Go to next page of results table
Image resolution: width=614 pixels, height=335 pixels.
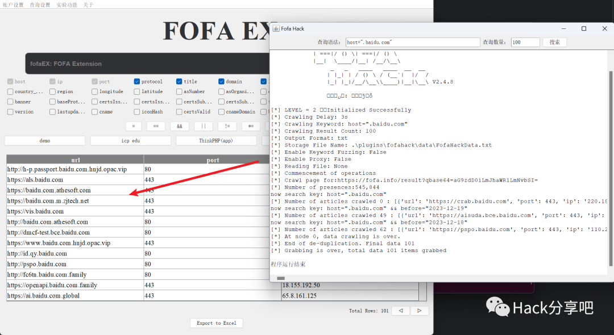[420, 311]
